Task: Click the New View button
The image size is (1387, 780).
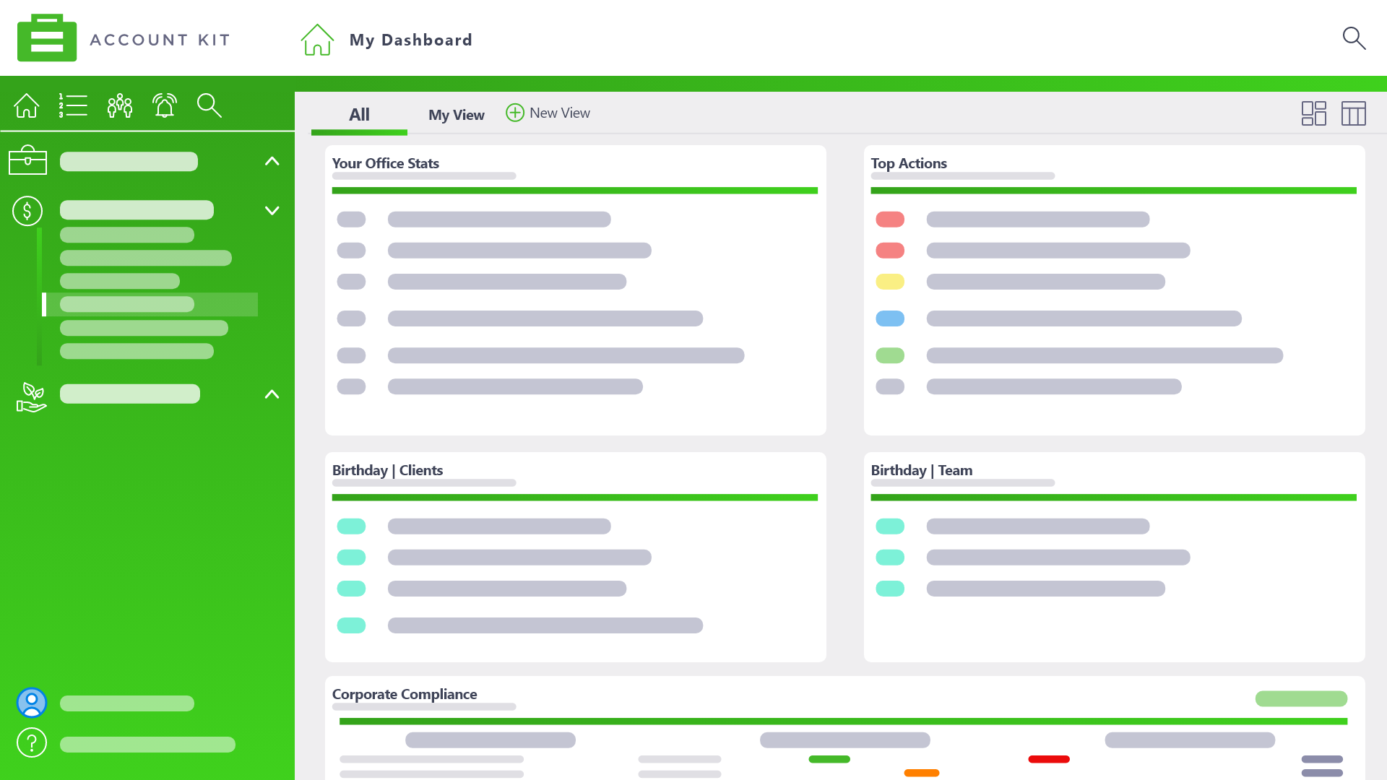Action: pyautogui.click(x=548, y=113)
